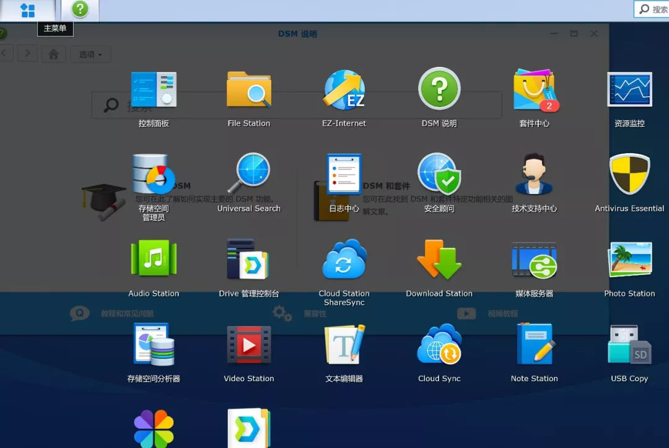Click the DSM 说明 window title bar
The image size is (669, 448).
point(297,33)
